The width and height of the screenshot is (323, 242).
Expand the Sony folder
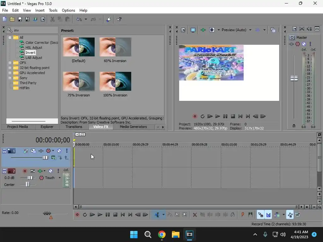click(10, 78)
